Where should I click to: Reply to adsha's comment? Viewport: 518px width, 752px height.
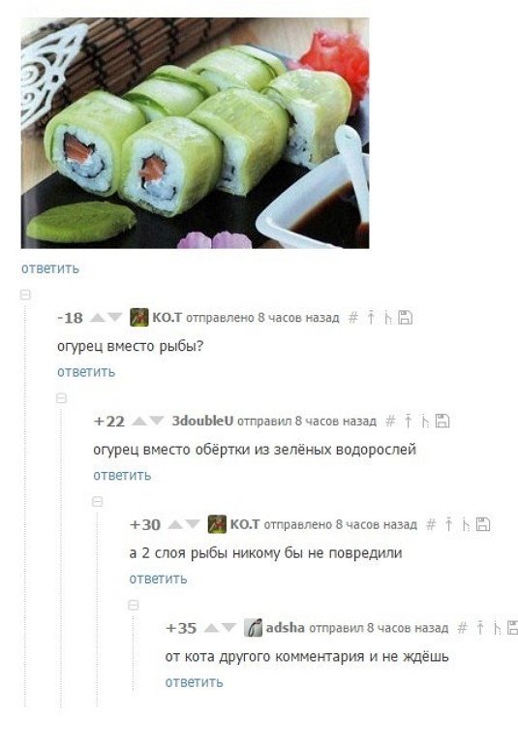point(194,682)
